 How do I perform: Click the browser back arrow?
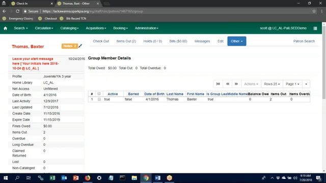click(5, 11)
